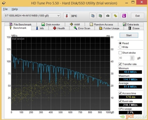The image size is (148, 120).
Task: Close the HD Tune Pro window
Action: [141, 2]
